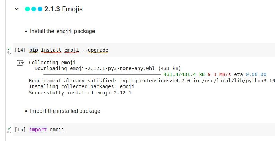The height and width of the screenshot is (141, 275).
Task: Click the --upgrade flag in cell 14
Action: 95,50
